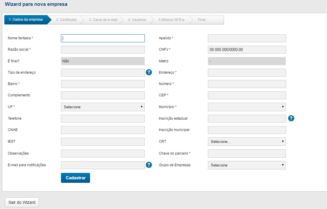
Task: Select the 4. Usuários step
Action: (137, 20)
